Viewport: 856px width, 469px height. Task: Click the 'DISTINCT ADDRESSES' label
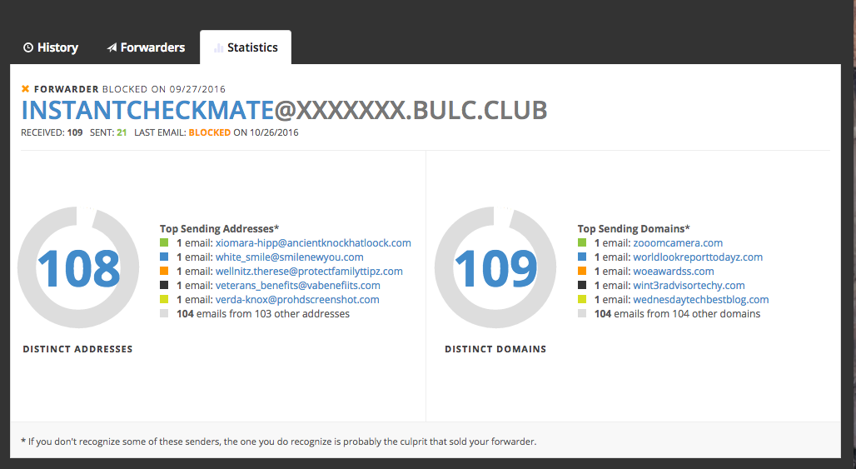pyautogui.click(x=77, y=349)
